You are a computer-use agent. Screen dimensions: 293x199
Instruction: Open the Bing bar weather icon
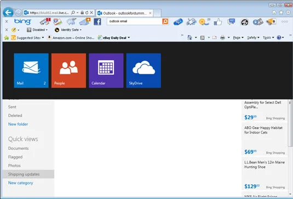coord(71,22)
